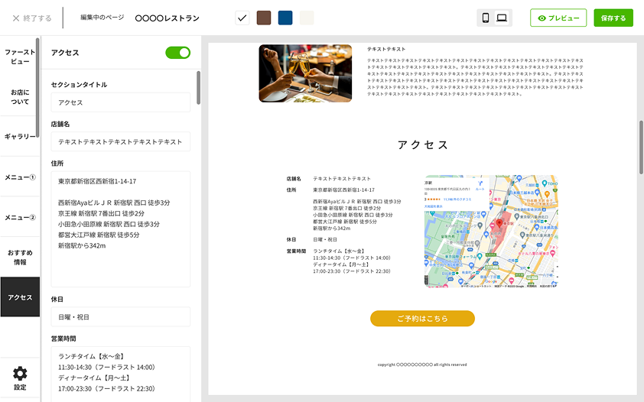Click the 休日 text field
644x402 pixels.
click(x=120, y=316)
